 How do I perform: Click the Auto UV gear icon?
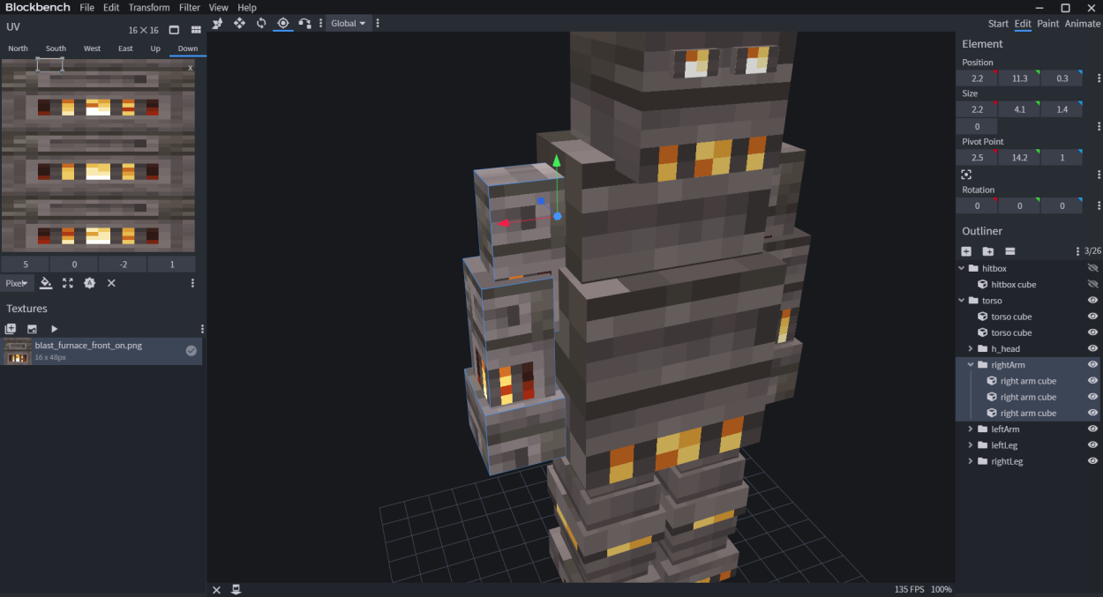pos(89,283)
